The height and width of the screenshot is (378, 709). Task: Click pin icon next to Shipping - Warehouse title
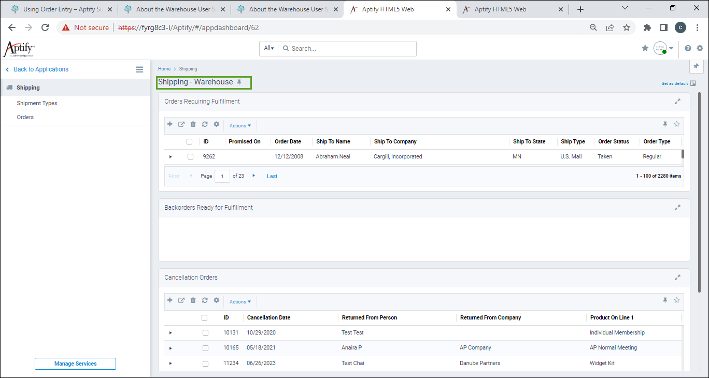(x=239, y=82)
